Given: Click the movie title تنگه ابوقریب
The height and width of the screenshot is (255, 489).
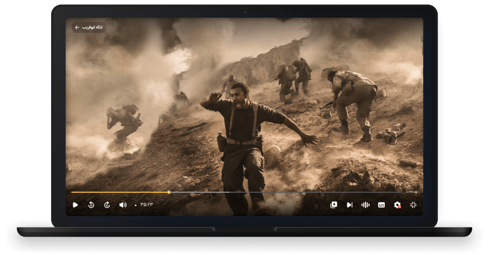Looking at the screenshot, I should pos(93,28).
